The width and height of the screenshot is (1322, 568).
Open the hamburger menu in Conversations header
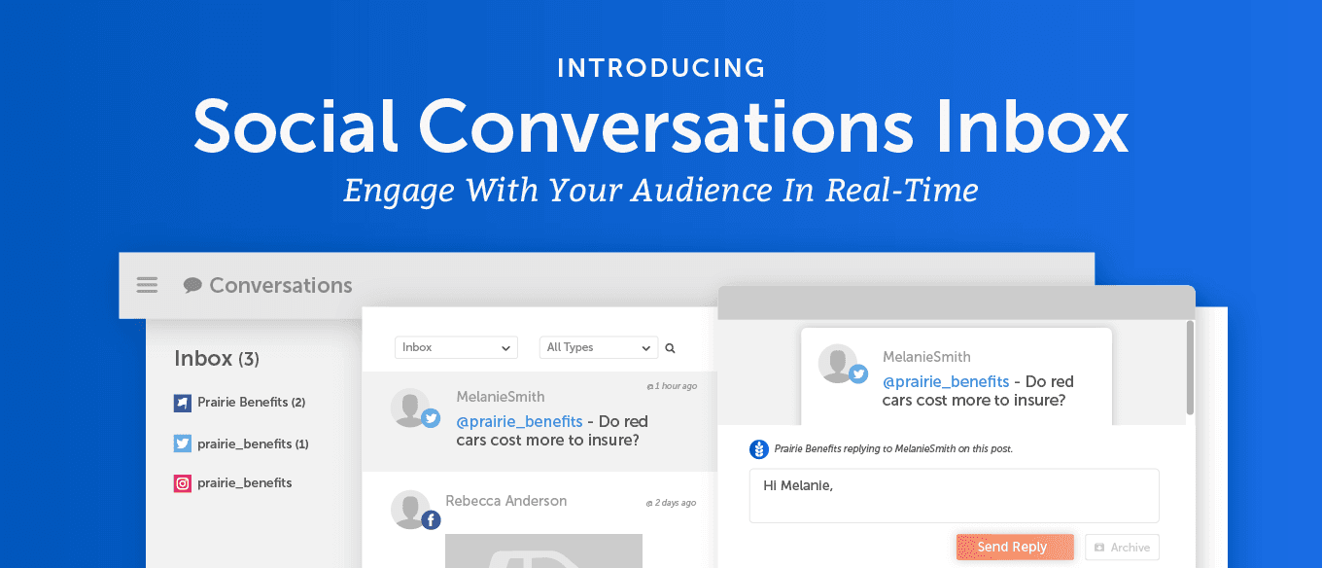147,285
